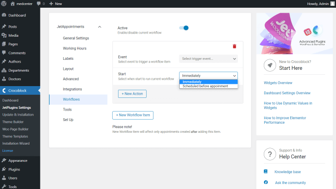Click the Start dropdown showing Immediately
Screen dimensions: 336x189
(208, 76)
